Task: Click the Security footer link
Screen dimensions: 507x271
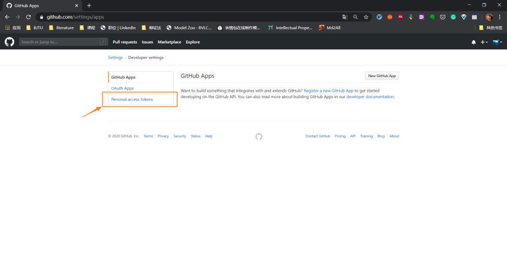Action: 180,136
